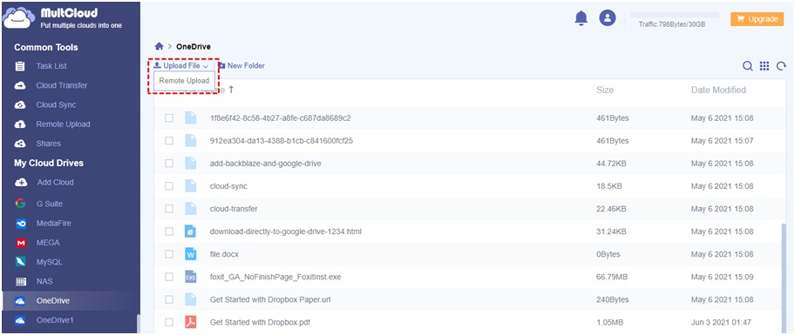Viewport: 795px width, 335px height.
Task: Check box for download-directly-to-google-drive-1234.html
Action: (x=169, y=231)
